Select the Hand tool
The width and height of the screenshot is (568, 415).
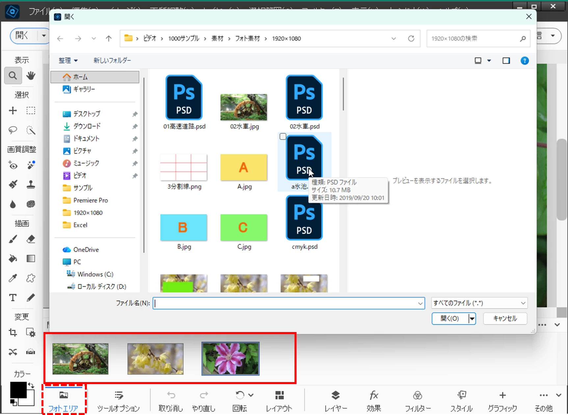click(31, 76)
